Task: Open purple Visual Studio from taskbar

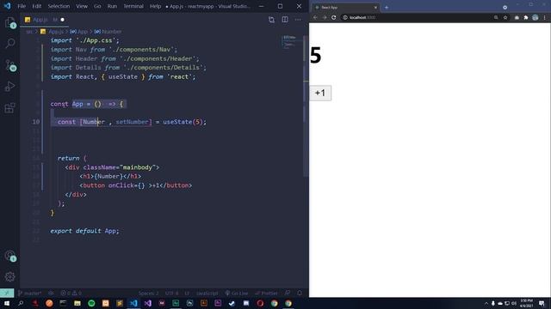Action: click(x=147, y=303)
